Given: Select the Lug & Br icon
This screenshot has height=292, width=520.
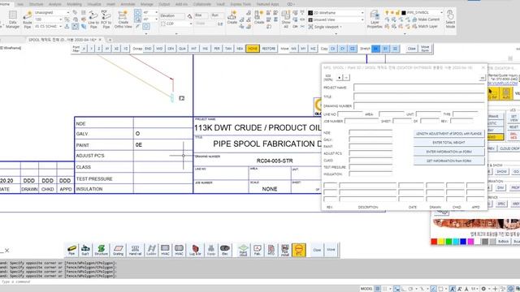Looking at the screenshot, I should [x=195, y=250].
